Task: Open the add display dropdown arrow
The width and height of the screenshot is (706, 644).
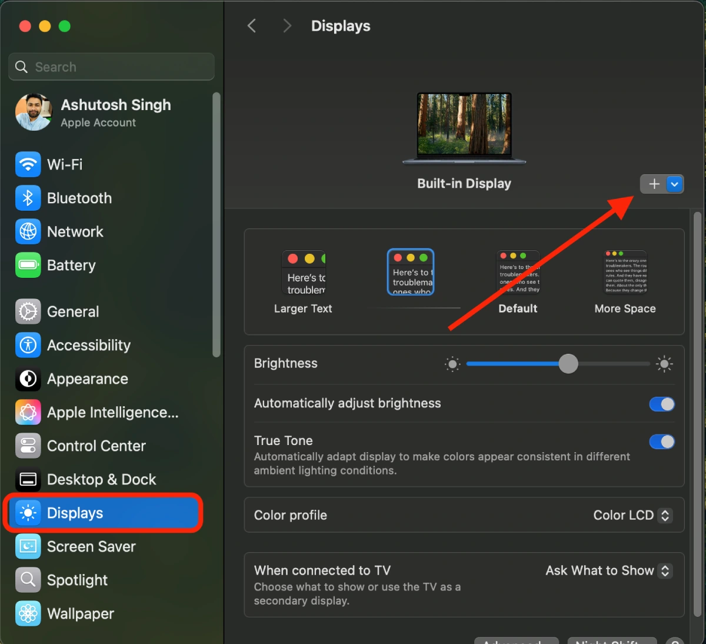Action: click(675, 184)
